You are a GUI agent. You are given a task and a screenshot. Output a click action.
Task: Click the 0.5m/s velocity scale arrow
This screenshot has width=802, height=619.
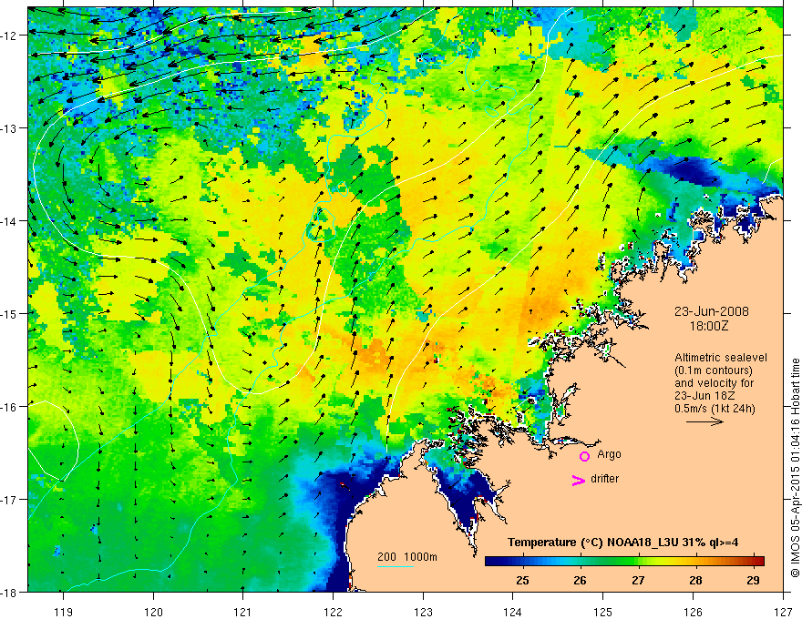(704, 421)
